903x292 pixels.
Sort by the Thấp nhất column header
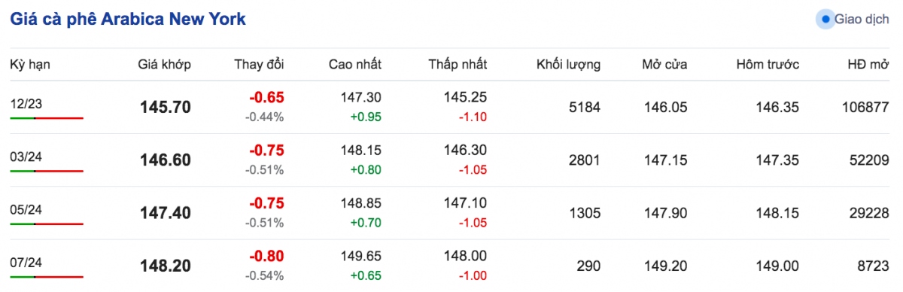coord(458,65)
